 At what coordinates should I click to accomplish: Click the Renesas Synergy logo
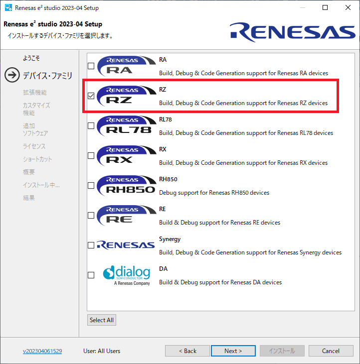(x=126, y=245)
